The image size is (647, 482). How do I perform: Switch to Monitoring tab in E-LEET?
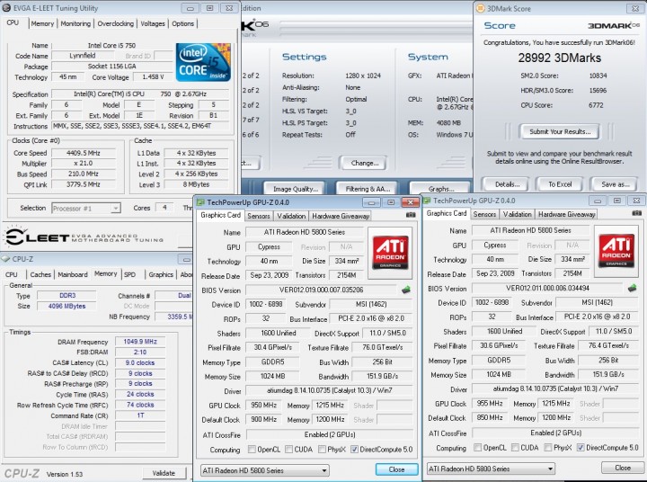75,24
